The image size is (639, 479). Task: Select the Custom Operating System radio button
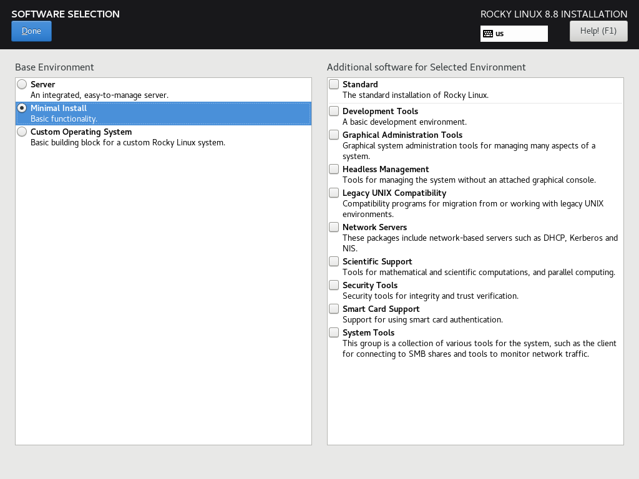coord(22,132)
